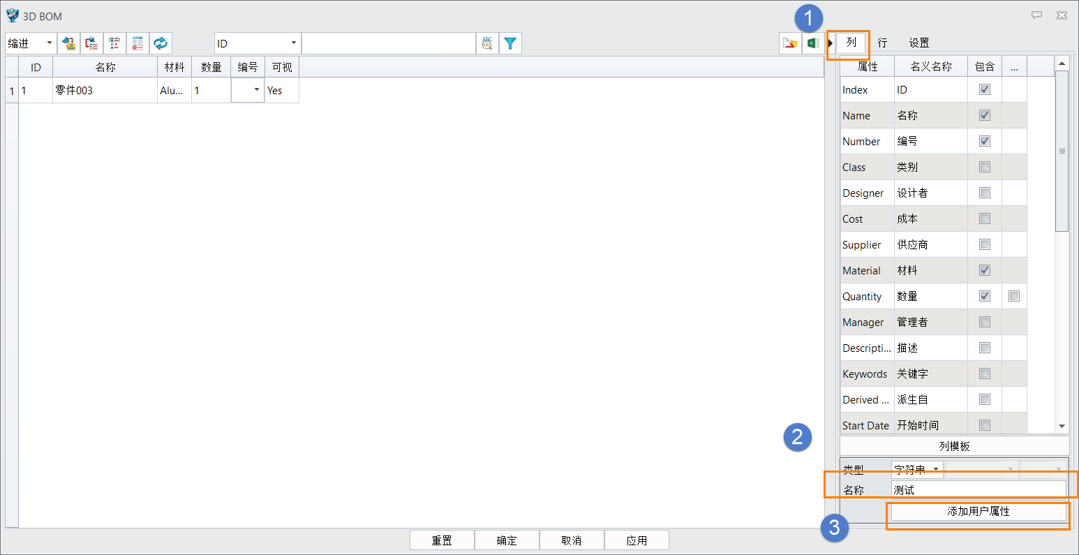The height and width of the screenshot is (555, 1079).
Task: Enable the Manager 管理者 include checkbox
Action: click(985, 322)
